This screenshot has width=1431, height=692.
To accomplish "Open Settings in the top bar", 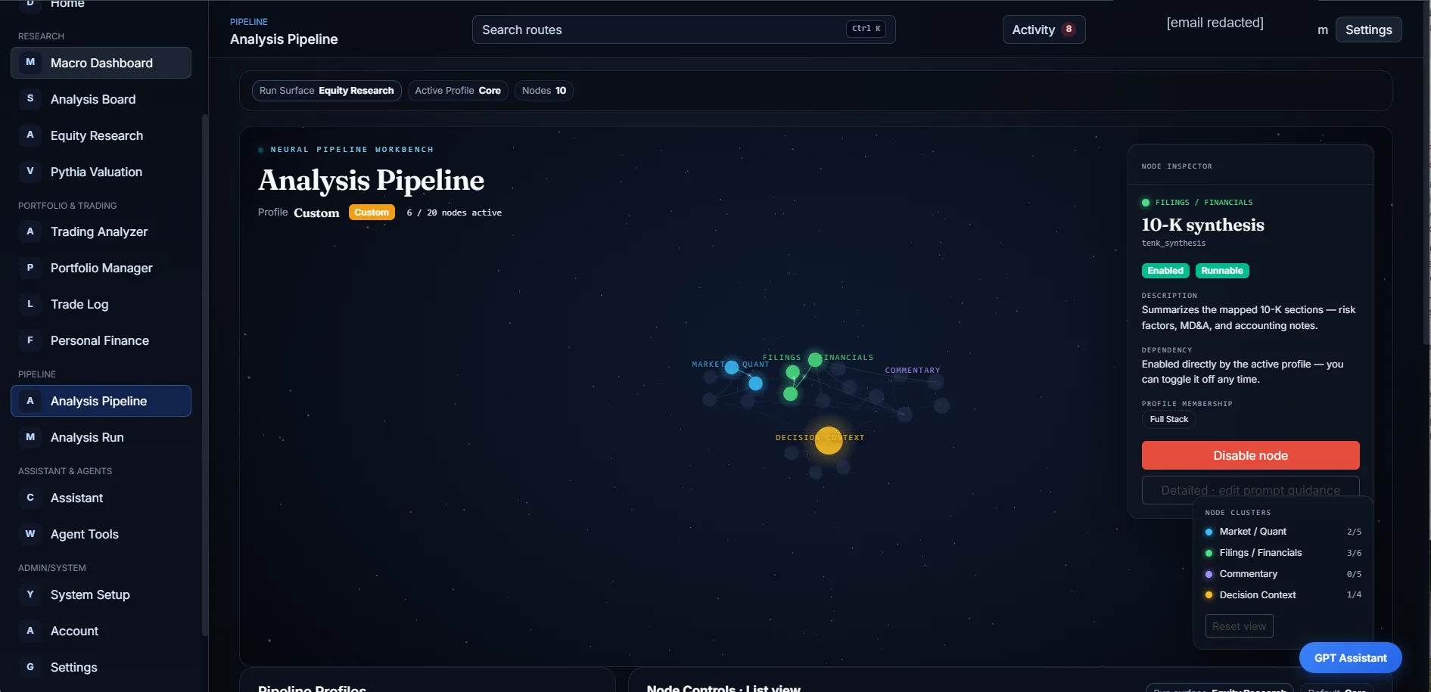I will pyautogui.click(x=1368, y=29).
